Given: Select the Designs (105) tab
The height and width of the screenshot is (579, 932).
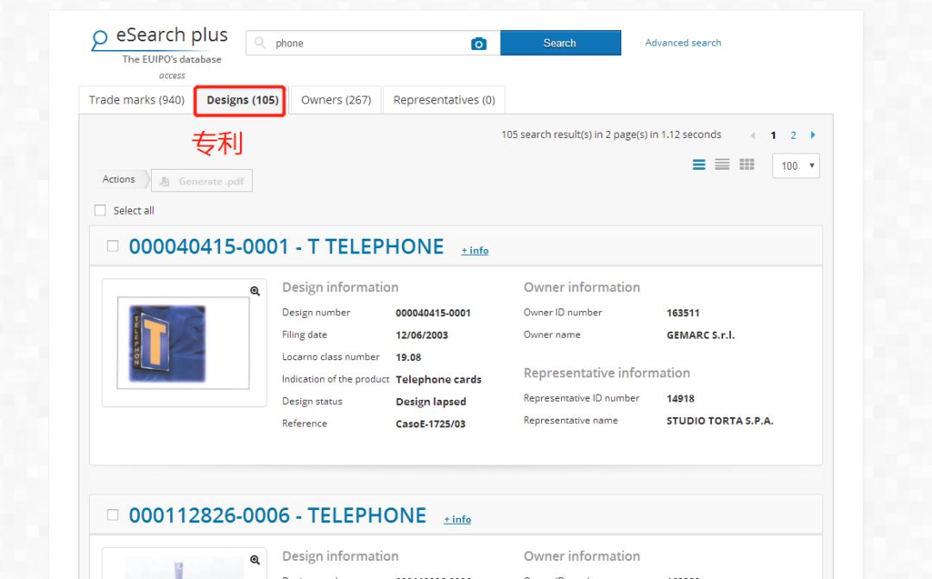Looking at the screenshot, I should coord(242,100).
